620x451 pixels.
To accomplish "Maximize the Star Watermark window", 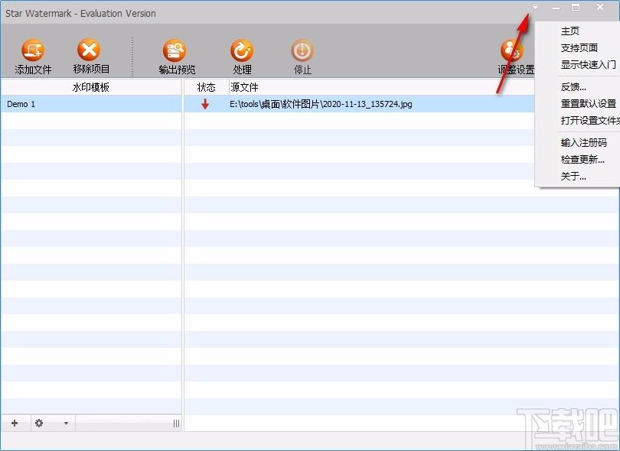I will [x=576, y=7].
